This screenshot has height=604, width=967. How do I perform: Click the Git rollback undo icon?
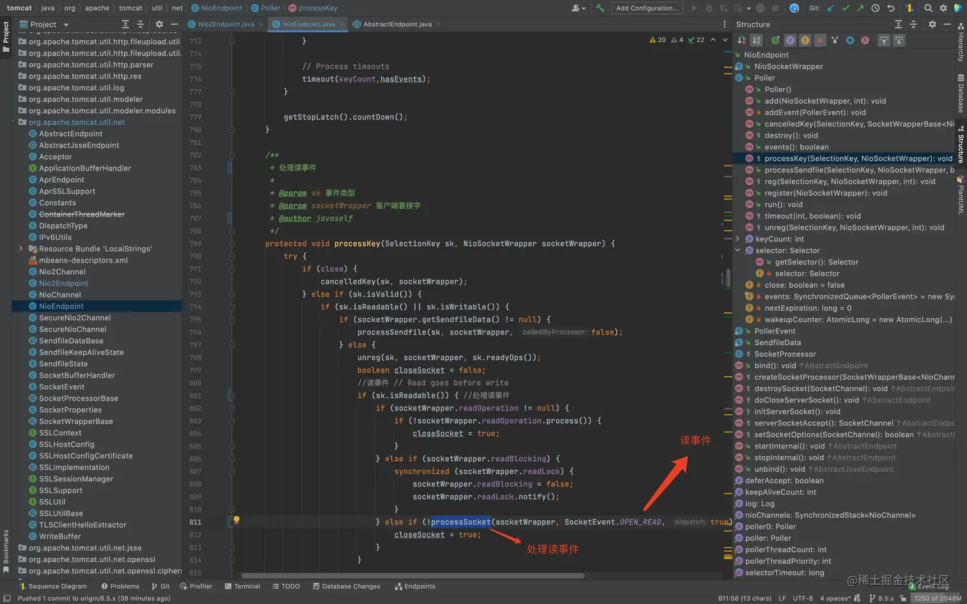click(x=890, y=8)
